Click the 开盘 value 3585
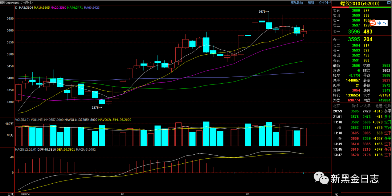The width and height of the screenshot is (392, 196). click(386, 75)
